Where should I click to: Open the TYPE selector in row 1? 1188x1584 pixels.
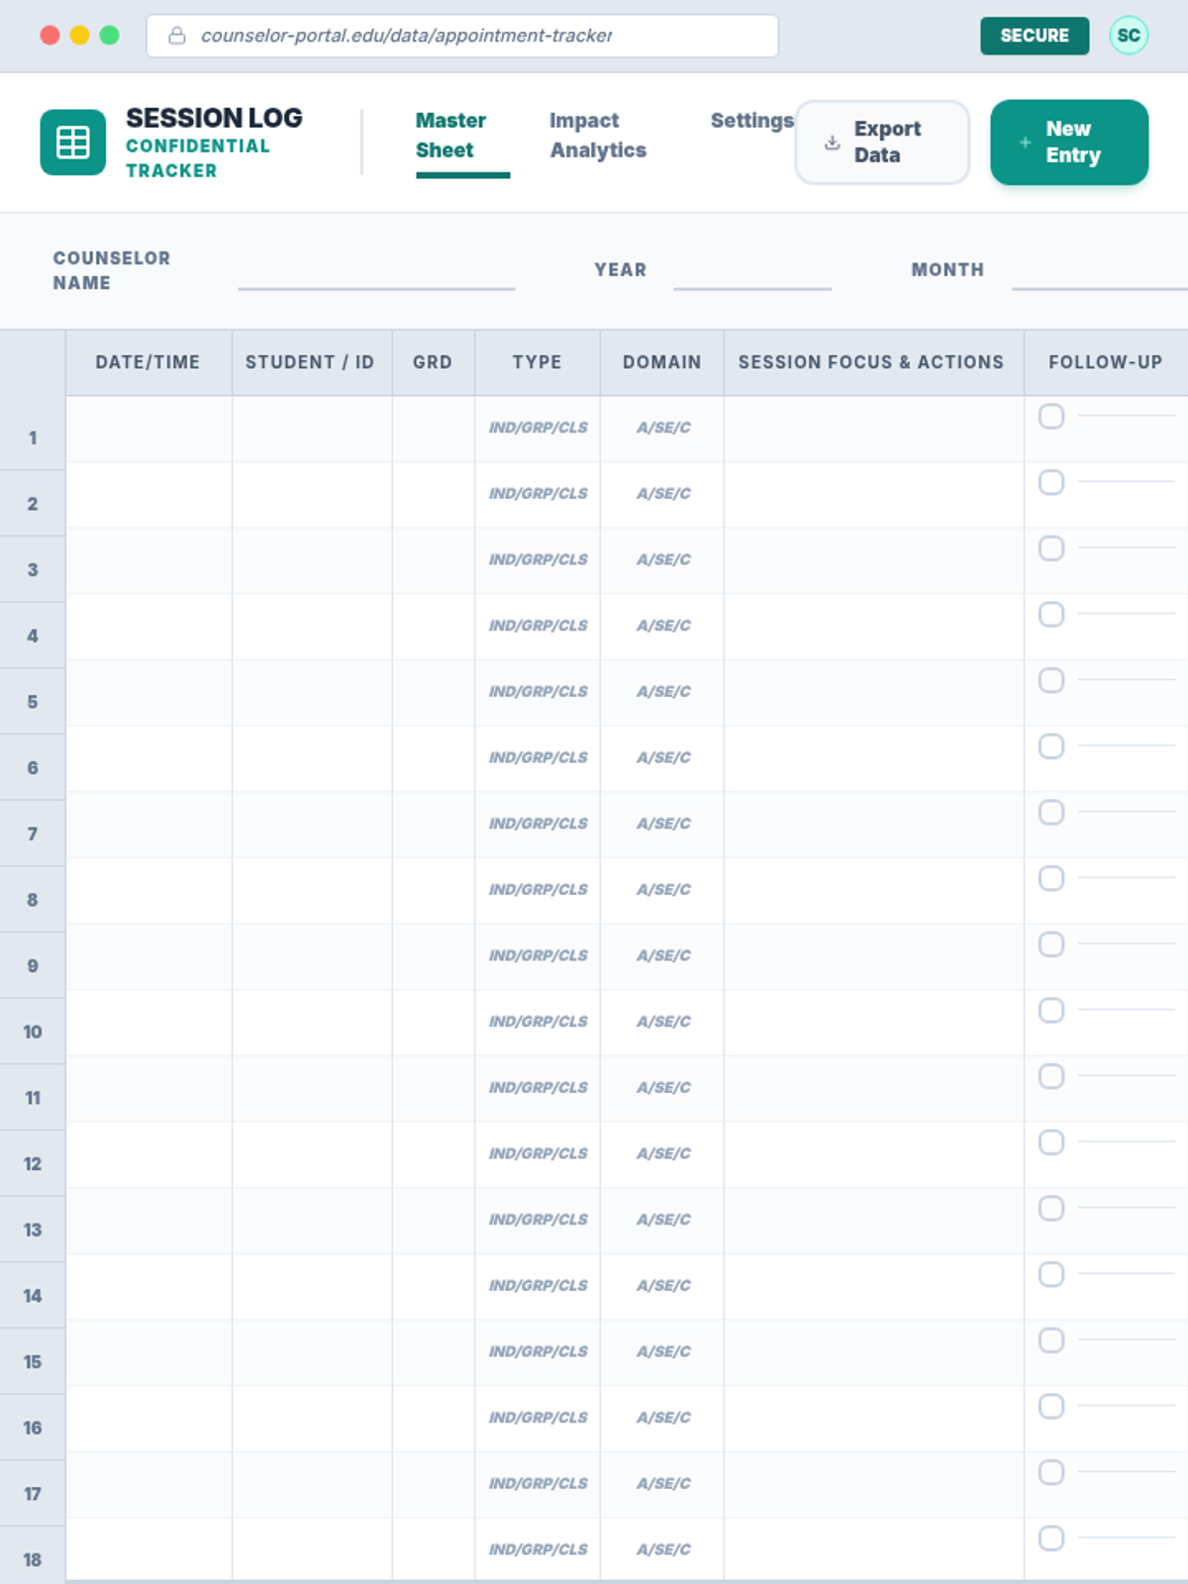click(x=538, y=428)
